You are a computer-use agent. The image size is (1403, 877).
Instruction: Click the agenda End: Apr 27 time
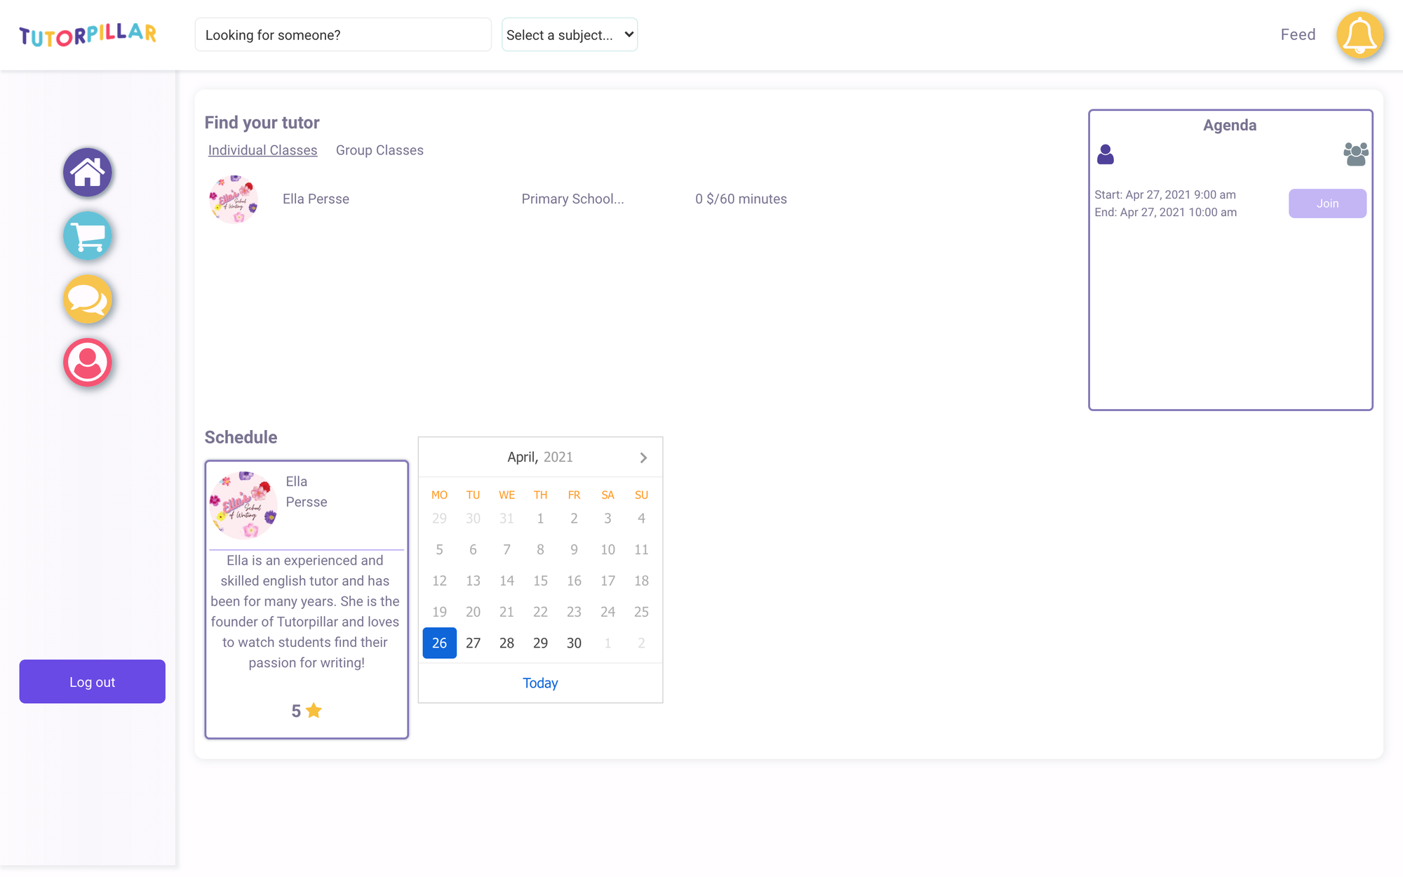[x=1166, y=213]
